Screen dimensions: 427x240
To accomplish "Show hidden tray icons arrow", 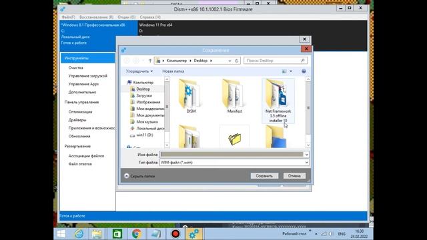I will point(316,234).
